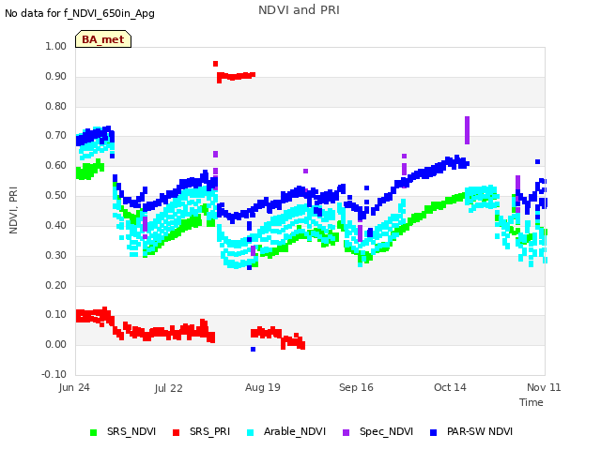Click the Nov 11 x-axis tick label
601x450 pixels.
(544, 387)
